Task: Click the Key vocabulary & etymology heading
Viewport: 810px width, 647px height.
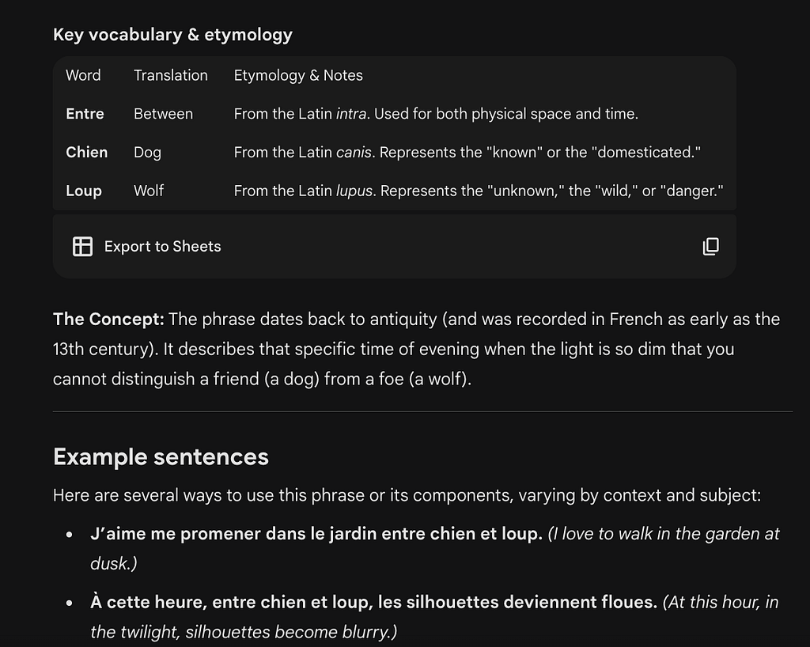Action: (x=172, y=35)
